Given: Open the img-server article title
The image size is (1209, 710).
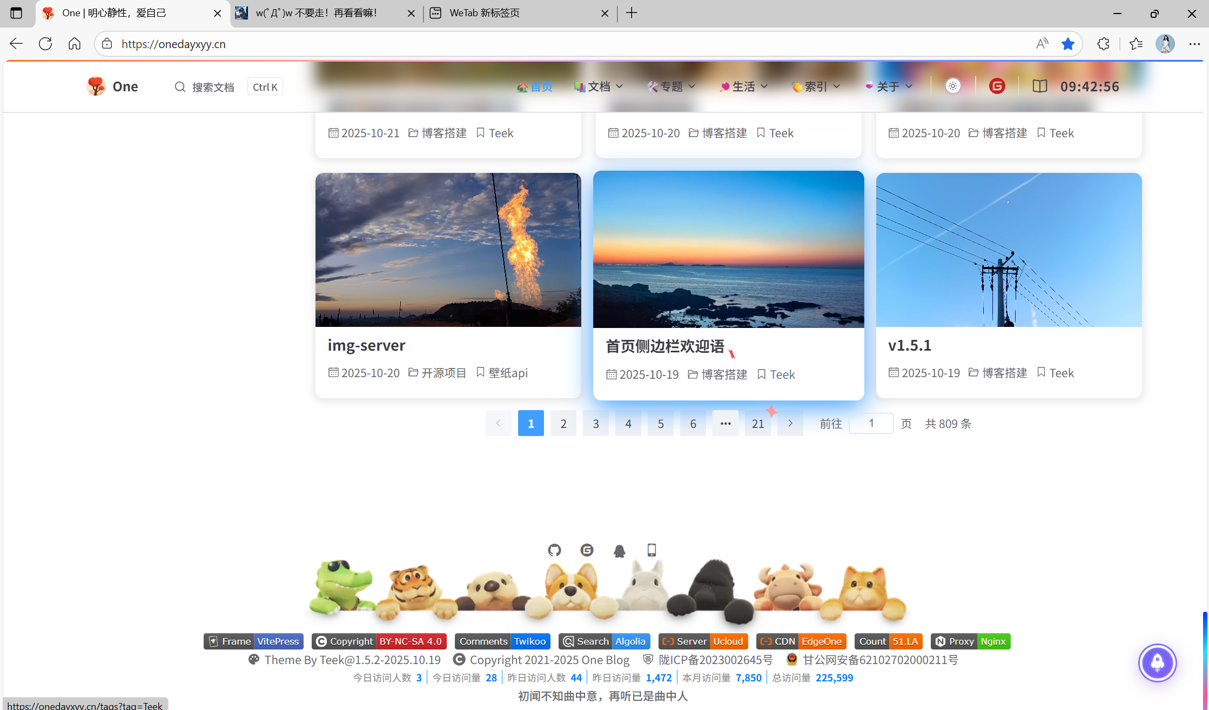Looking at the screenshot, I should (366, 345).
